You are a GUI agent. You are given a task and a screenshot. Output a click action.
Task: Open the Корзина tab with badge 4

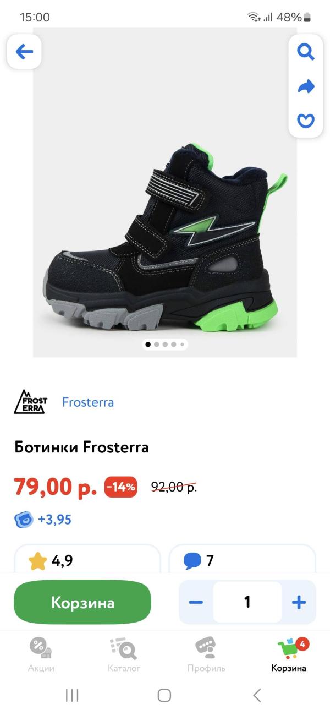(x=289, y=655)
